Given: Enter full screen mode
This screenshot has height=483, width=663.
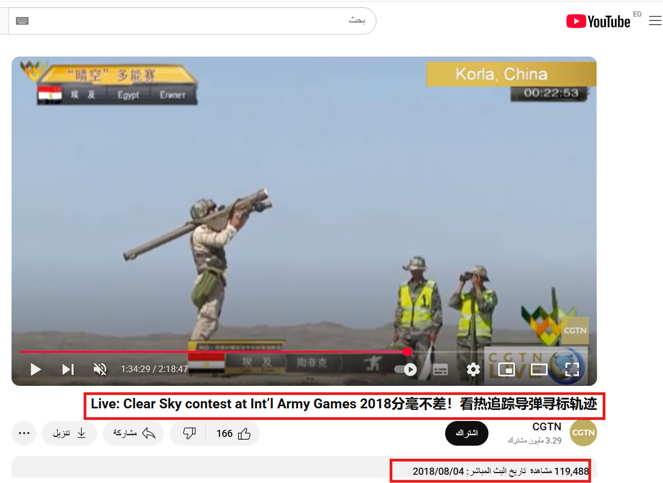Looking at the screenshot, I should tap(572, 369).
